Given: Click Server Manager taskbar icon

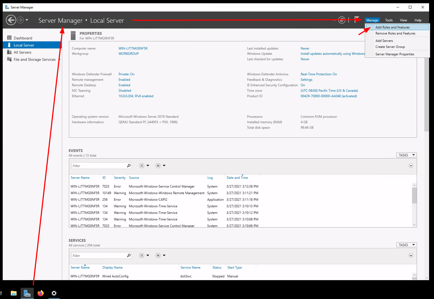Looking at the screenshot, I should 27,293.
